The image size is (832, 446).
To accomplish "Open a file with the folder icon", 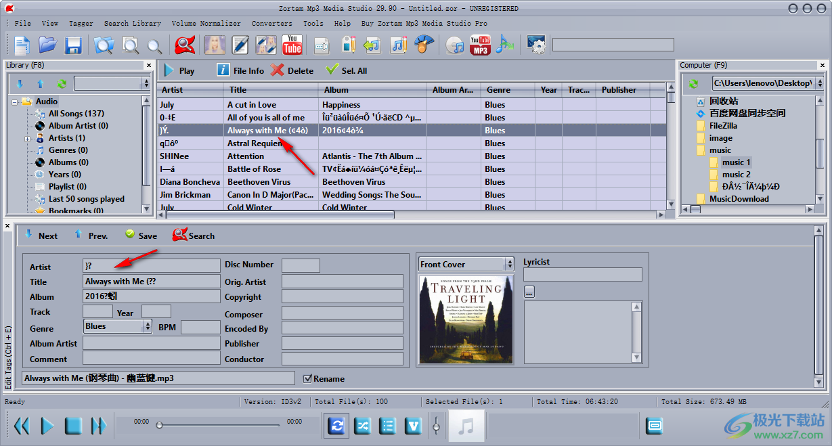I will coord(47,45).
